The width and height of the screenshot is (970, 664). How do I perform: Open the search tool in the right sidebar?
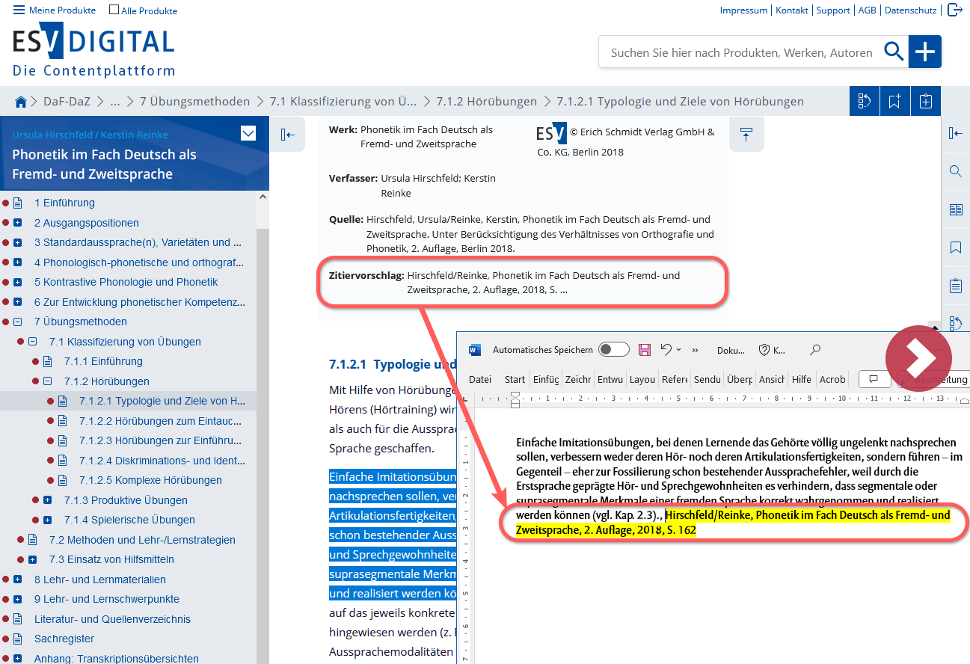[x=955, y=171]
